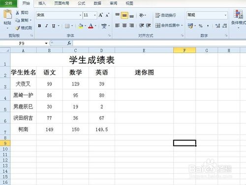
Task: Switch to 页面布局 Page Layout tab
Action: [61, 3]
